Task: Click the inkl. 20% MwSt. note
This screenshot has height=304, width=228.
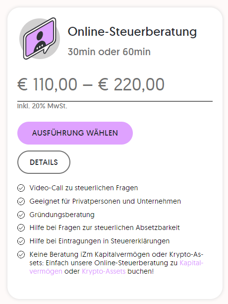Action: click(x=42, y=106)
